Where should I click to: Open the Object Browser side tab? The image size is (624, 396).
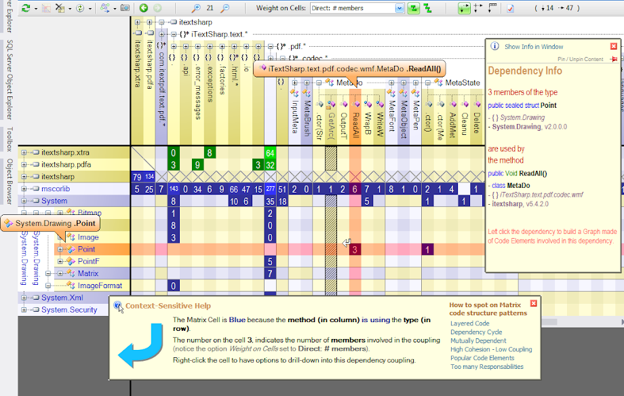coord(9,182)
